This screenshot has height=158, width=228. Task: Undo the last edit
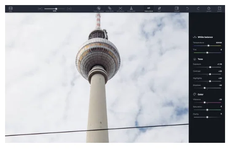tap(188, 8)
